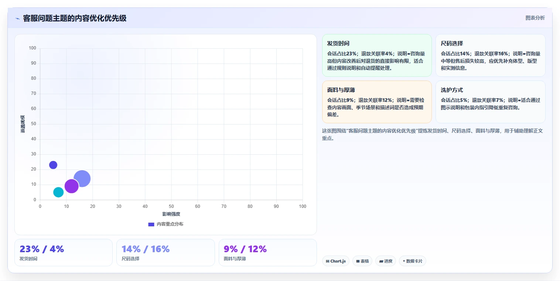Image resolution: width=560 pixels, height=281 pixels.
Task: Click the 9% / 12% stat value
Action: pyautogui.click(x=245, y=249)
